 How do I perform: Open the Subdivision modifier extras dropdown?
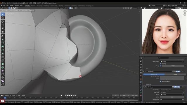181,71
